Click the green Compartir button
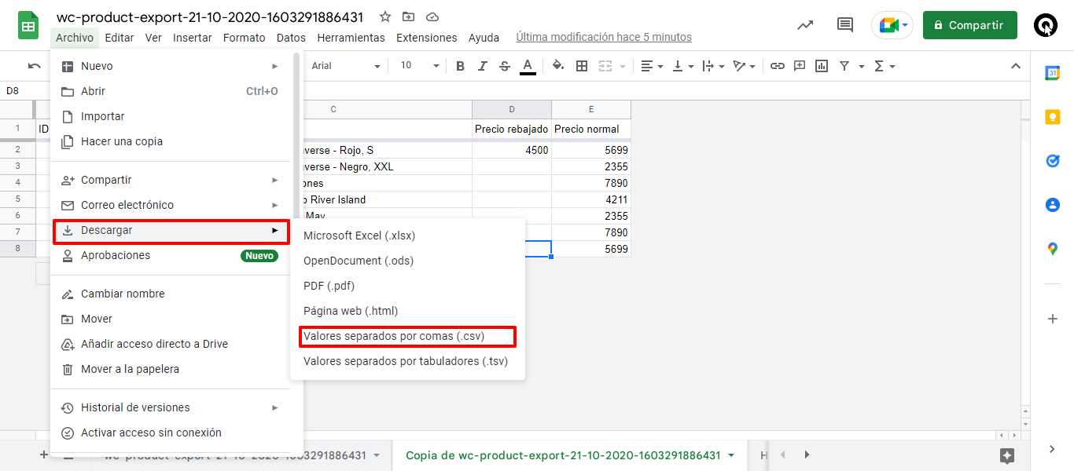Viewport: 1074px width, 471px height. point(969,25)
